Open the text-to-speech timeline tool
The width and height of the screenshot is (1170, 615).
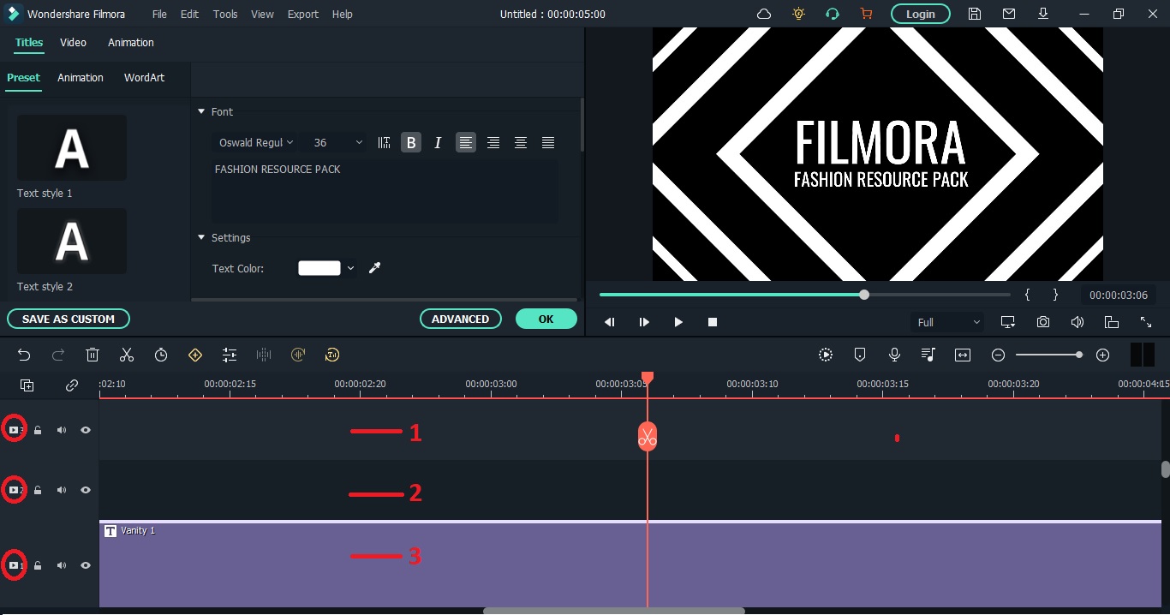pyautogui.click(x=332, y=355)
